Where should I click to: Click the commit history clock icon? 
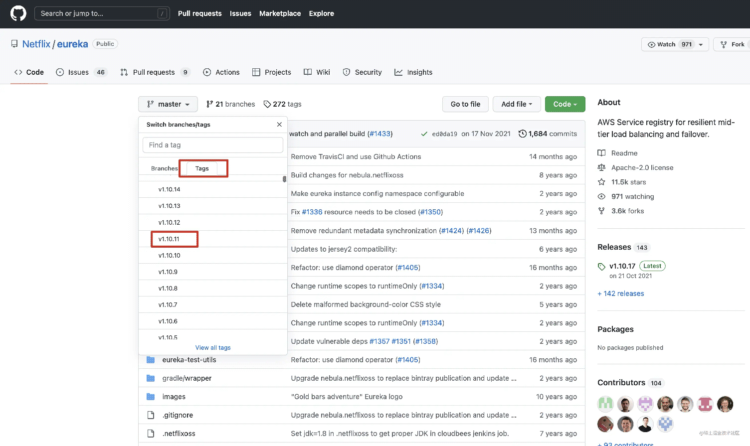[522, 134]
